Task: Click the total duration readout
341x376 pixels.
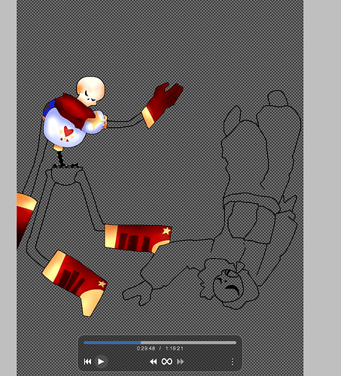Action: pos(175,348)
